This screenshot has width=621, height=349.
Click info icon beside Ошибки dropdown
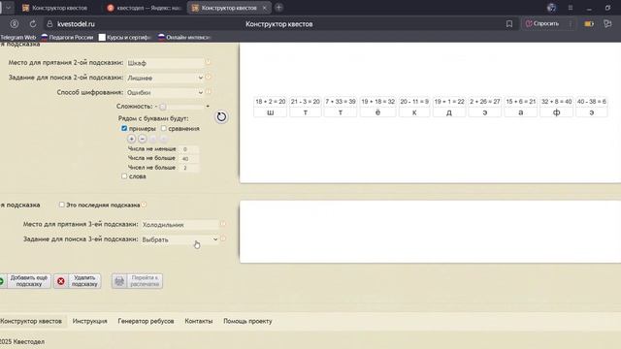point(209,92)
